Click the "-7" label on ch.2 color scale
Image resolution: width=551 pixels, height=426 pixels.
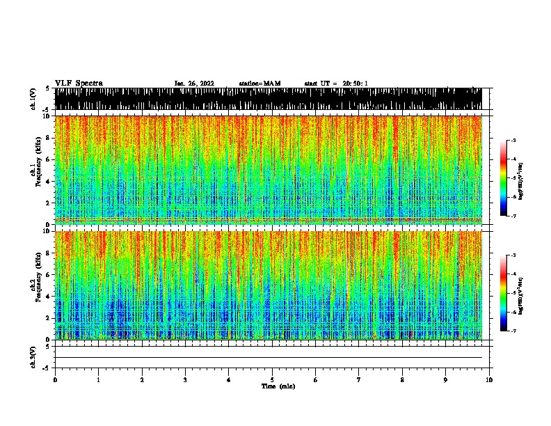(x=513, y=331)
